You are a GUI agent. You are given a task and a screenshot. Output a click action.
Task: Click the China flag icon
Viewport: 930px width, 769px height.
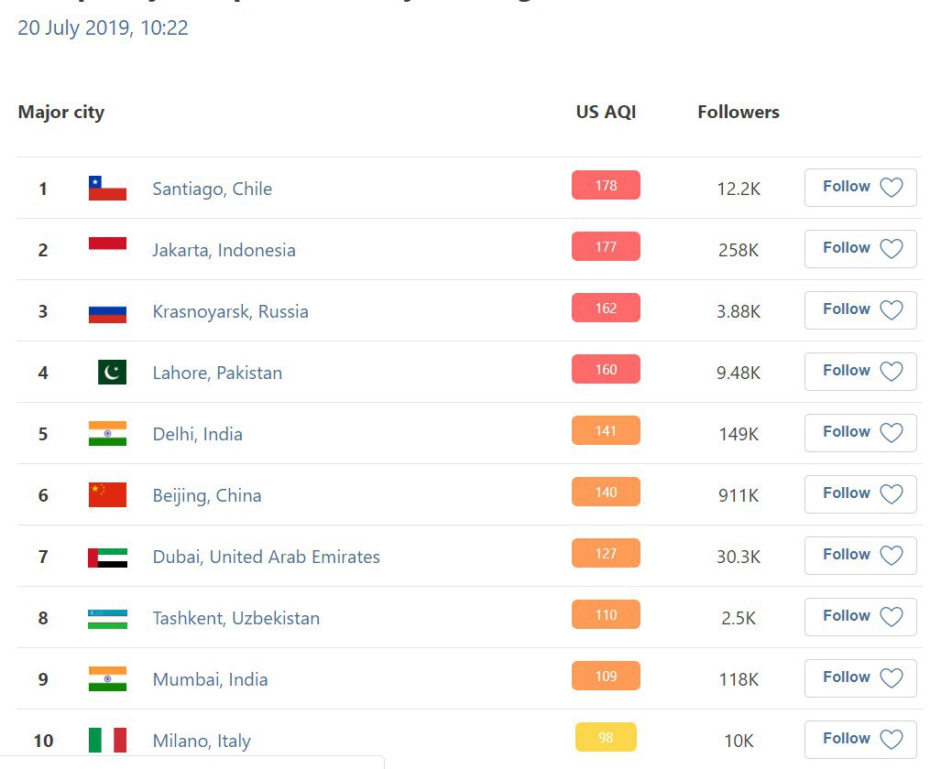click(x=107, y=494)
